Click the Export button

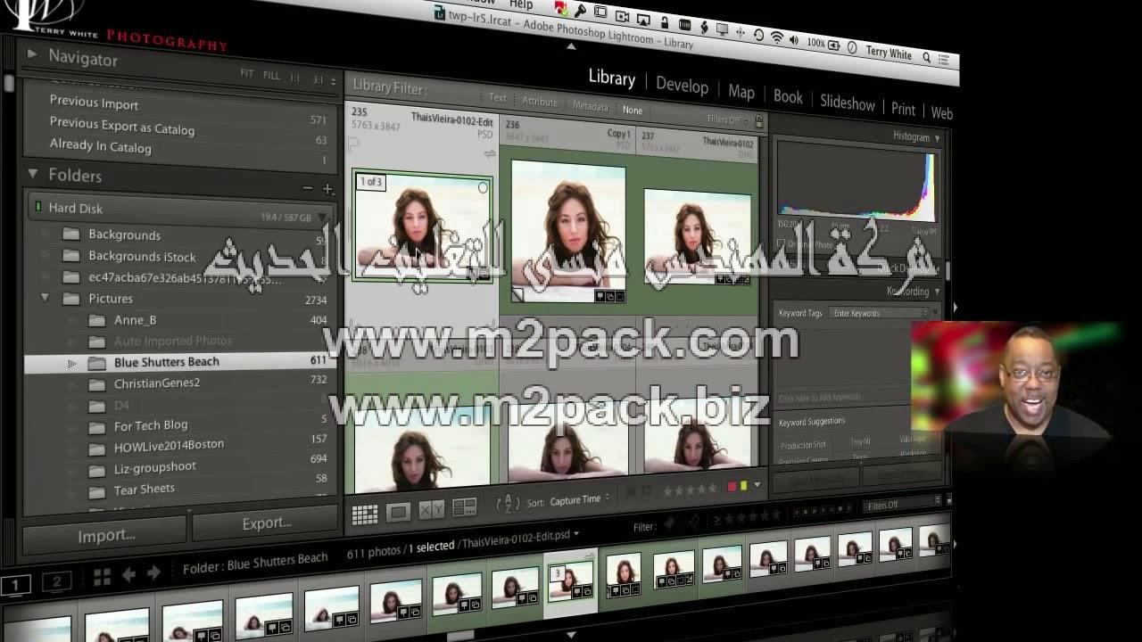click(267, 523)
